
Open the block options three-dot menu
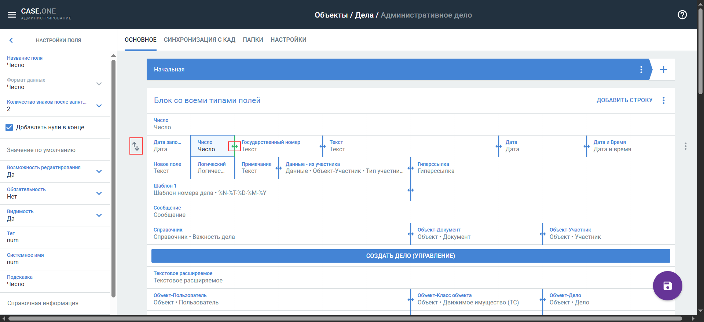click(663, 100)
